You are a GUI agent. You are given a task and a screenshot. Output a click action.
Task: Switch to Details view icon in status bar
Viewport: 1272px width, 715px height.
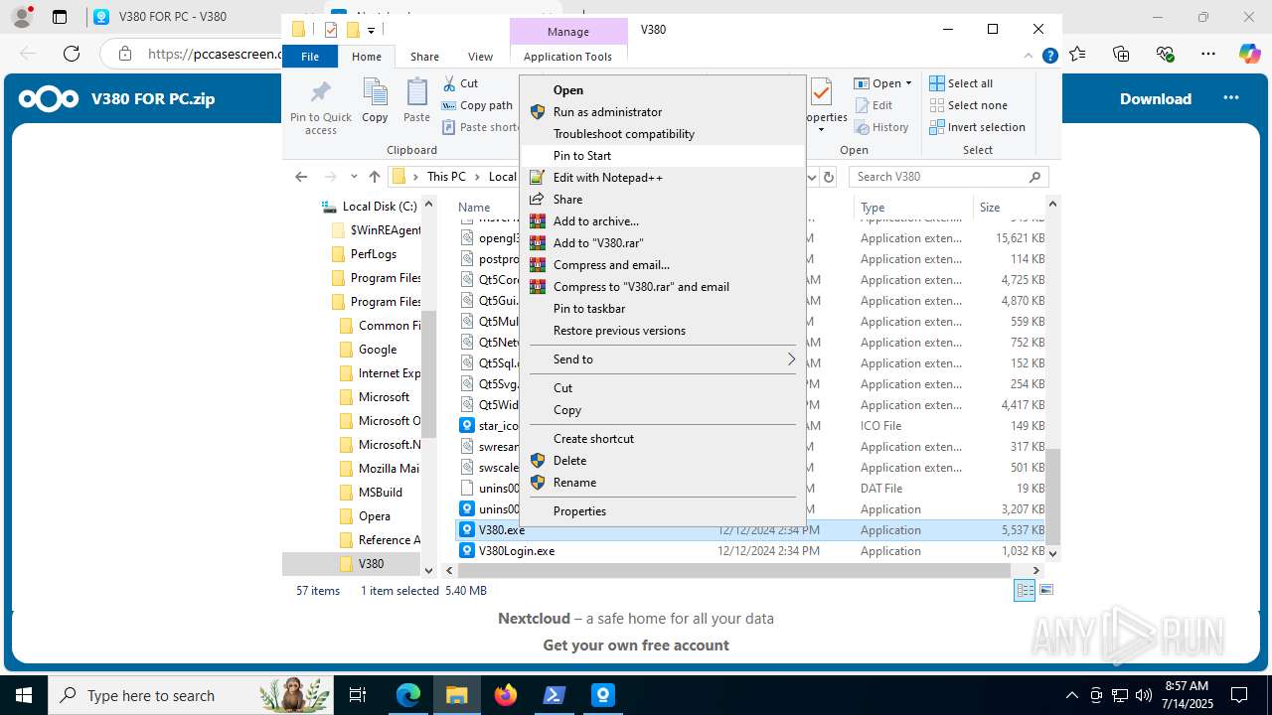point(1025,590)
